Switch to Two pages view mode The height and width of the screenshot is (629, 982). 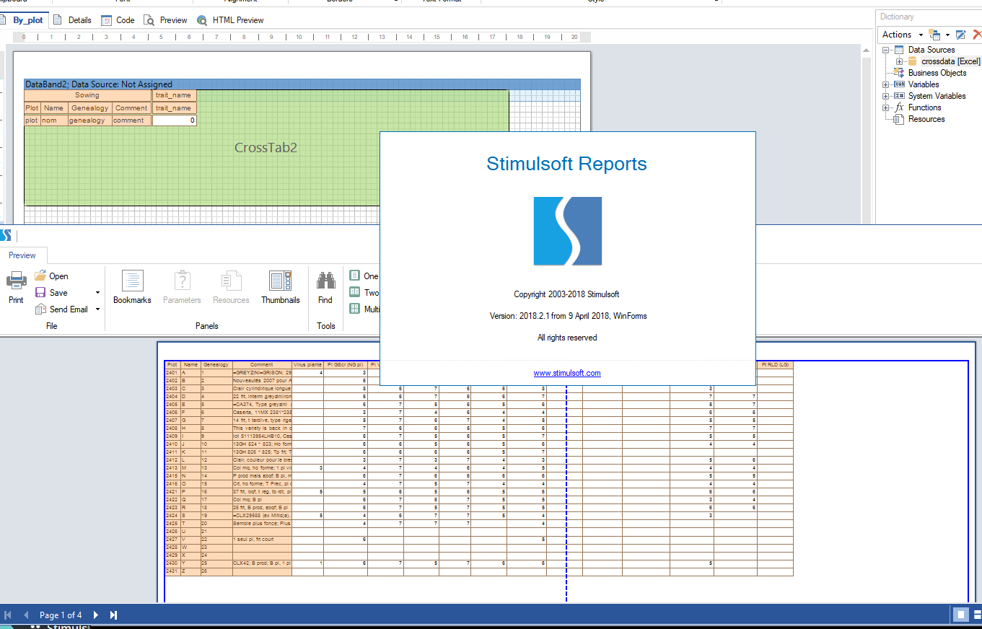pyautogui.click(x=364, y=293)
